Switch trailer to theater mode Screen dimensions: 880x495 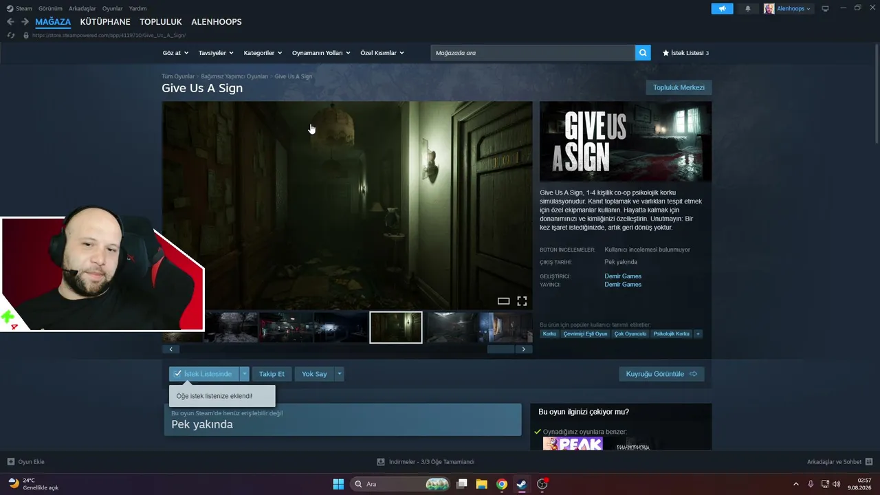click(x=503, y=301)
